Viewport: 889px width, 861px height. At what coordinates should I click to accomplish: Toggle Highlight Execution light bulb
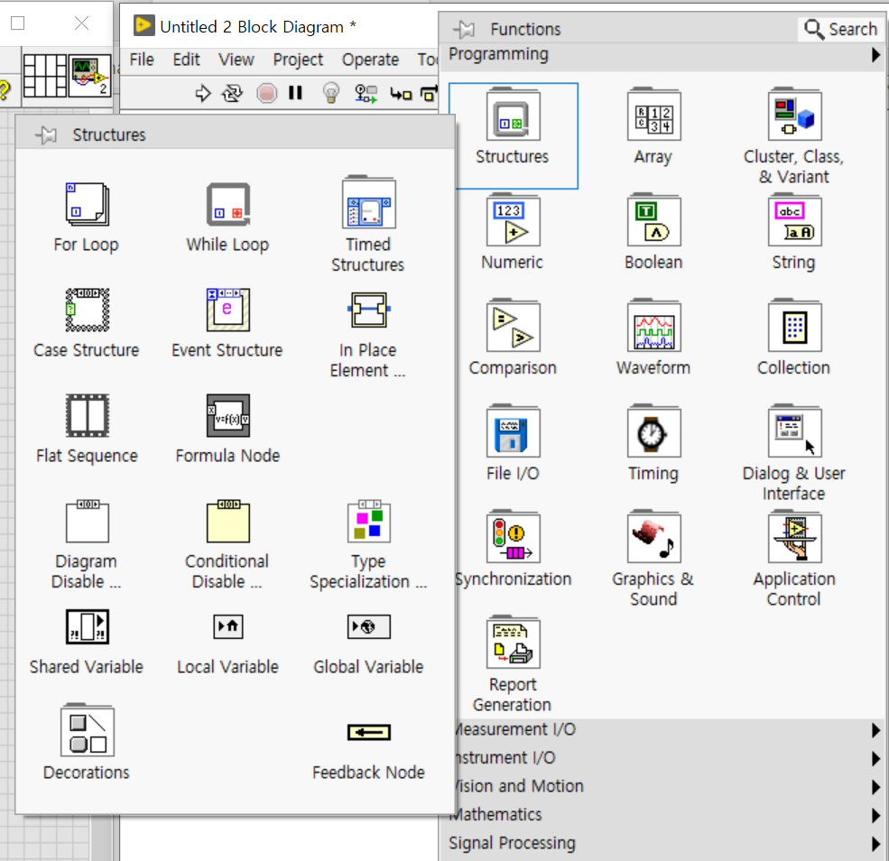click(x=331, y=92)
